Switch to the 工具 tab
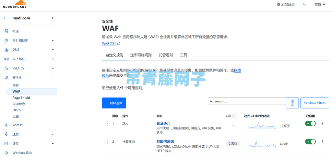 pos(184,55)
